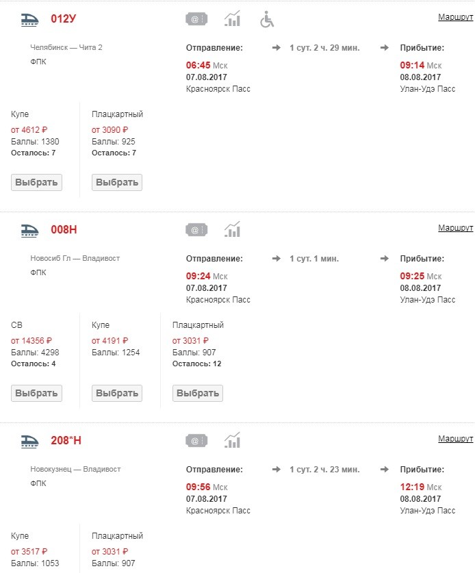Click the train icon beside 008Н
Screen dimensions: 475x573
[x=29, y=230]
